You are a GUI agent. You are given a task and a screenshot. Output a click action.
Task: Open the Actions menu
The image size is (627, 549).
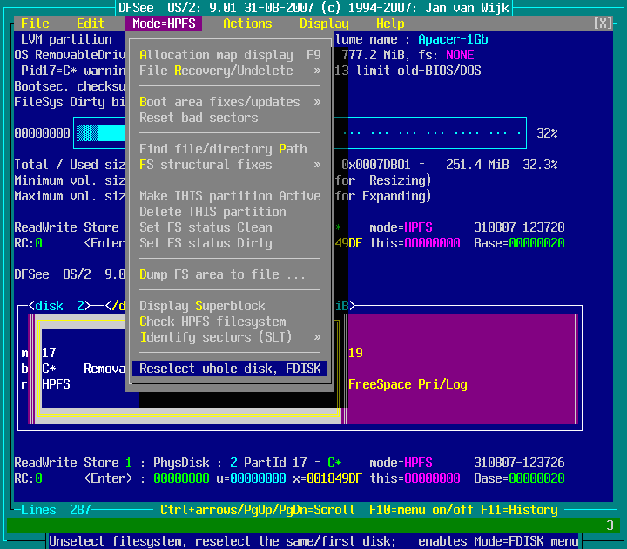[x=247, y=24]
